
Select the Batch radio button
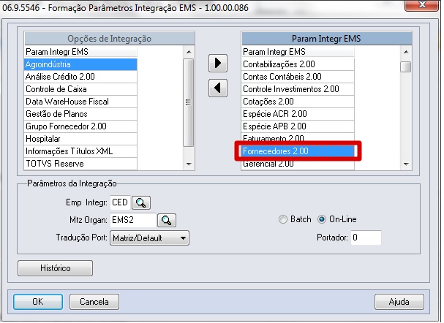point(282,219)
